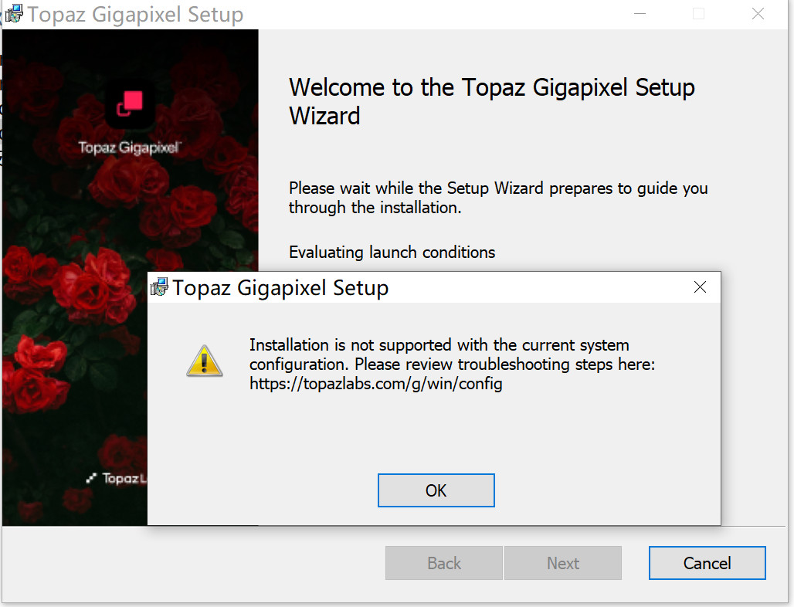Click the OK button in the error dialog
This screenshot has width=794, height=607.
(x=436, y=490)
